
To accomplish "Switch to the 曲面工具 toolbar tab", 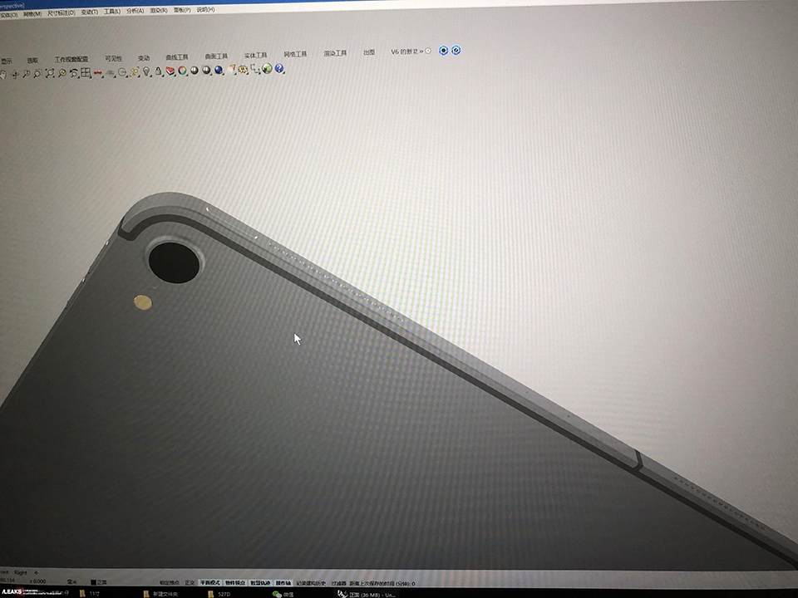I will [x=216, y=56].
